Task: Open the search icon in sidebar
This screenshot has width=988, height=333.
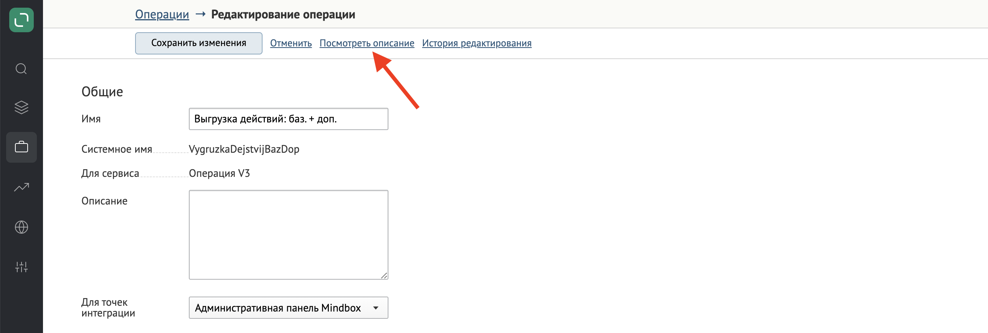Action: pos(21,69)
